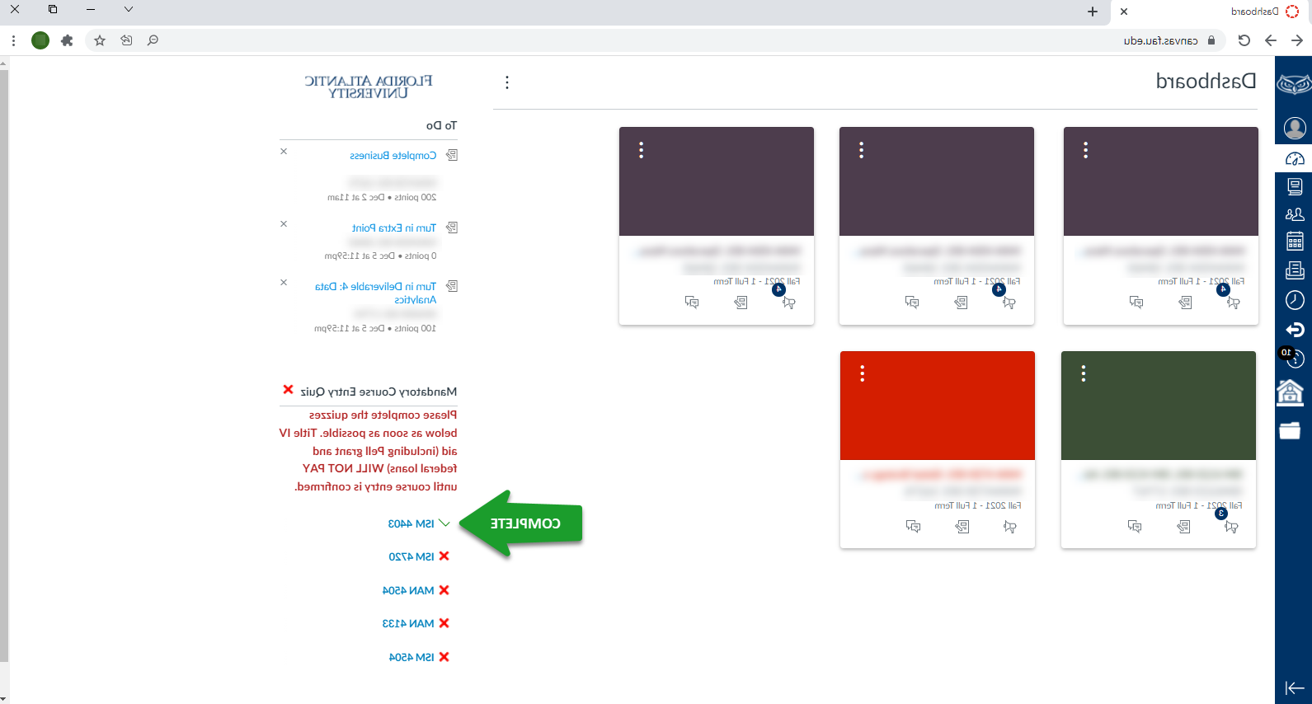The width and height of the screenshot is (1312, 704).
Task: Click the page scrollbar down arrow
Action: tap(4, 698)
